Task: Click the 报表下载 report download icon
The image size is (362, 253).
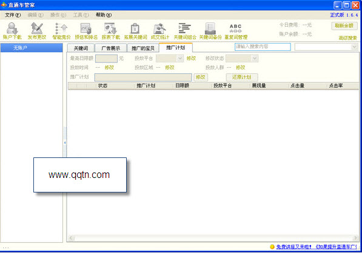Action: pyautogui.click(x=110, y=31)
